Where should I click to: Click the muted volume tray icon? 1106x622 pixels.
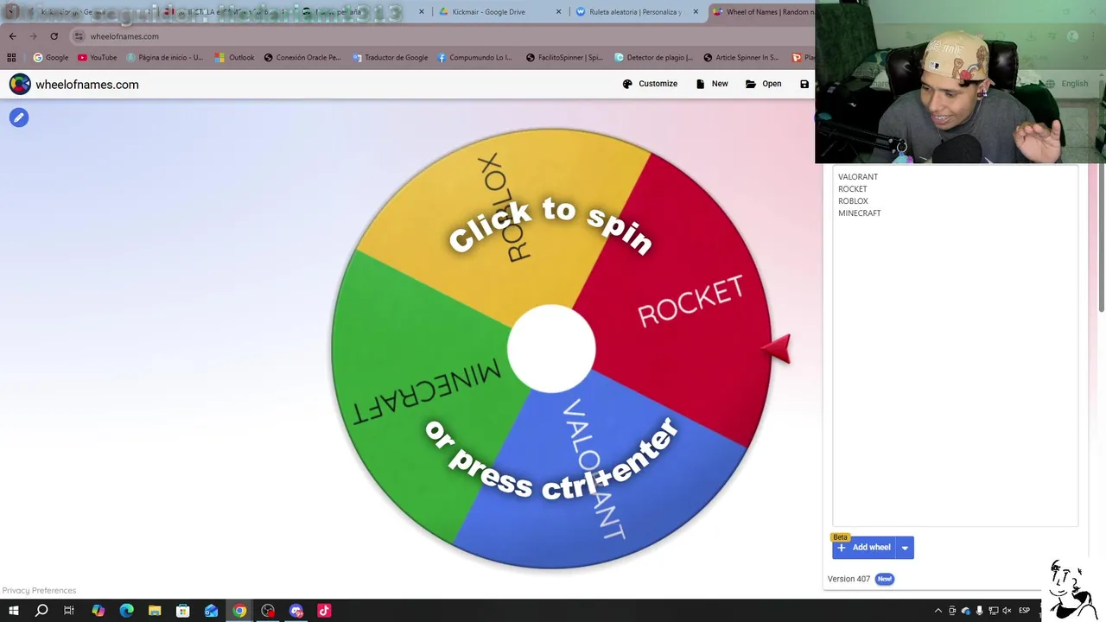click(1007, 611)
